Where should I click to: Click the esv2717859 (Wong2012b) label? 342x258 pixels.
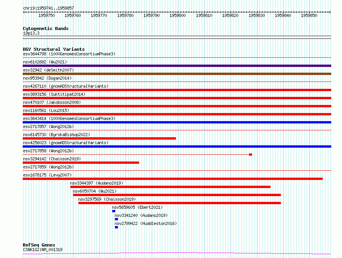[48, 167]
